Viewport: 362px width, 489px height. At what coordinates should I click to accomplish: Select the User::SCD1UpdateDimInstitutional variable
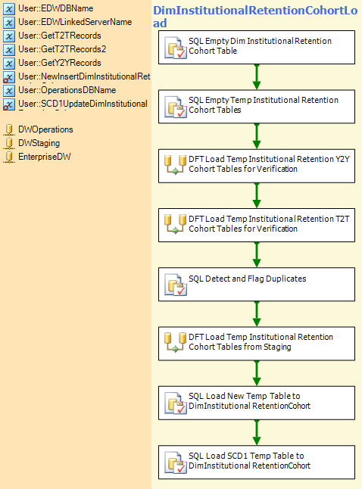point(83,104)
